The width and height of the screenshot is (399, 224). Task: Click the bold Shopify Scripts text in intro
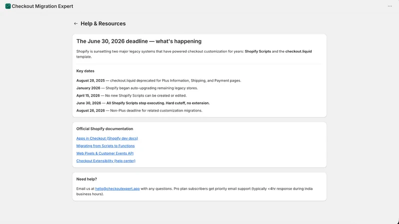click(258, 51)
